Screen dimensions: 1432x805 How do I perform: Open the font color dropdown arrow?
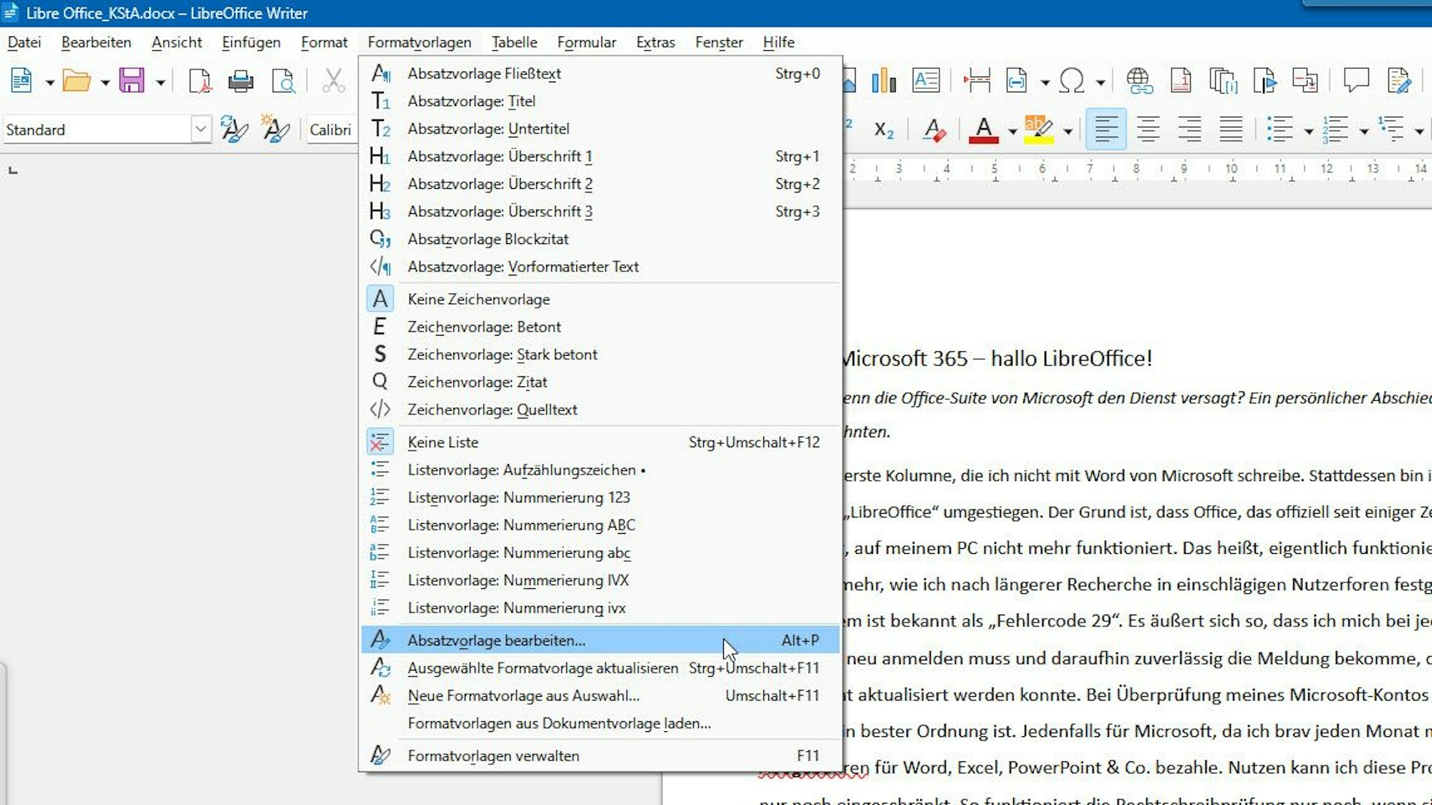click(x=1012, y=131)
